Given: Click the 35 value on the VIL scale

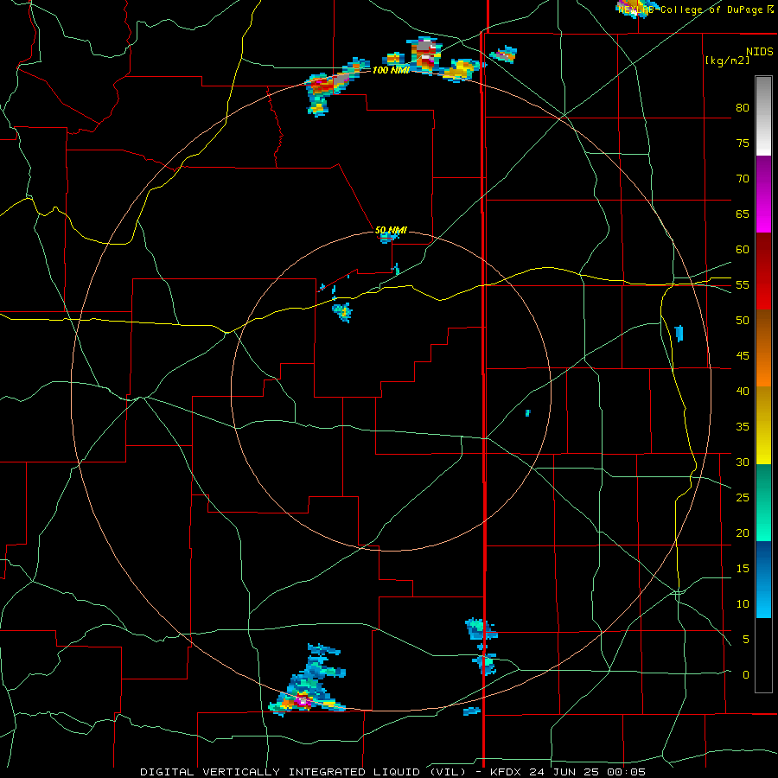Looking at the screenshot, I should click(743, 427).
